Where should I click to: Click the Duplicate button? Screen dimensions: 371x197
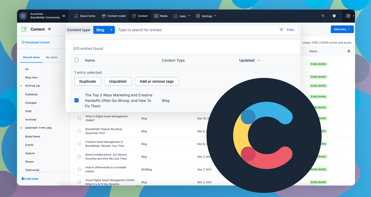click(87, 82)
